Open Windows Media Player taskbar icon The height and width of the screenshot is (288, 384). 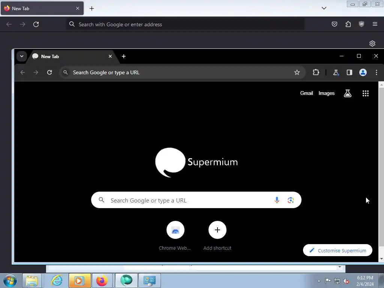[79, 280]
